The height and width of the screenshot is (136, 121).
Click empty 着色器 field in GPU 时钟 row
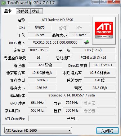pos(106,103)
